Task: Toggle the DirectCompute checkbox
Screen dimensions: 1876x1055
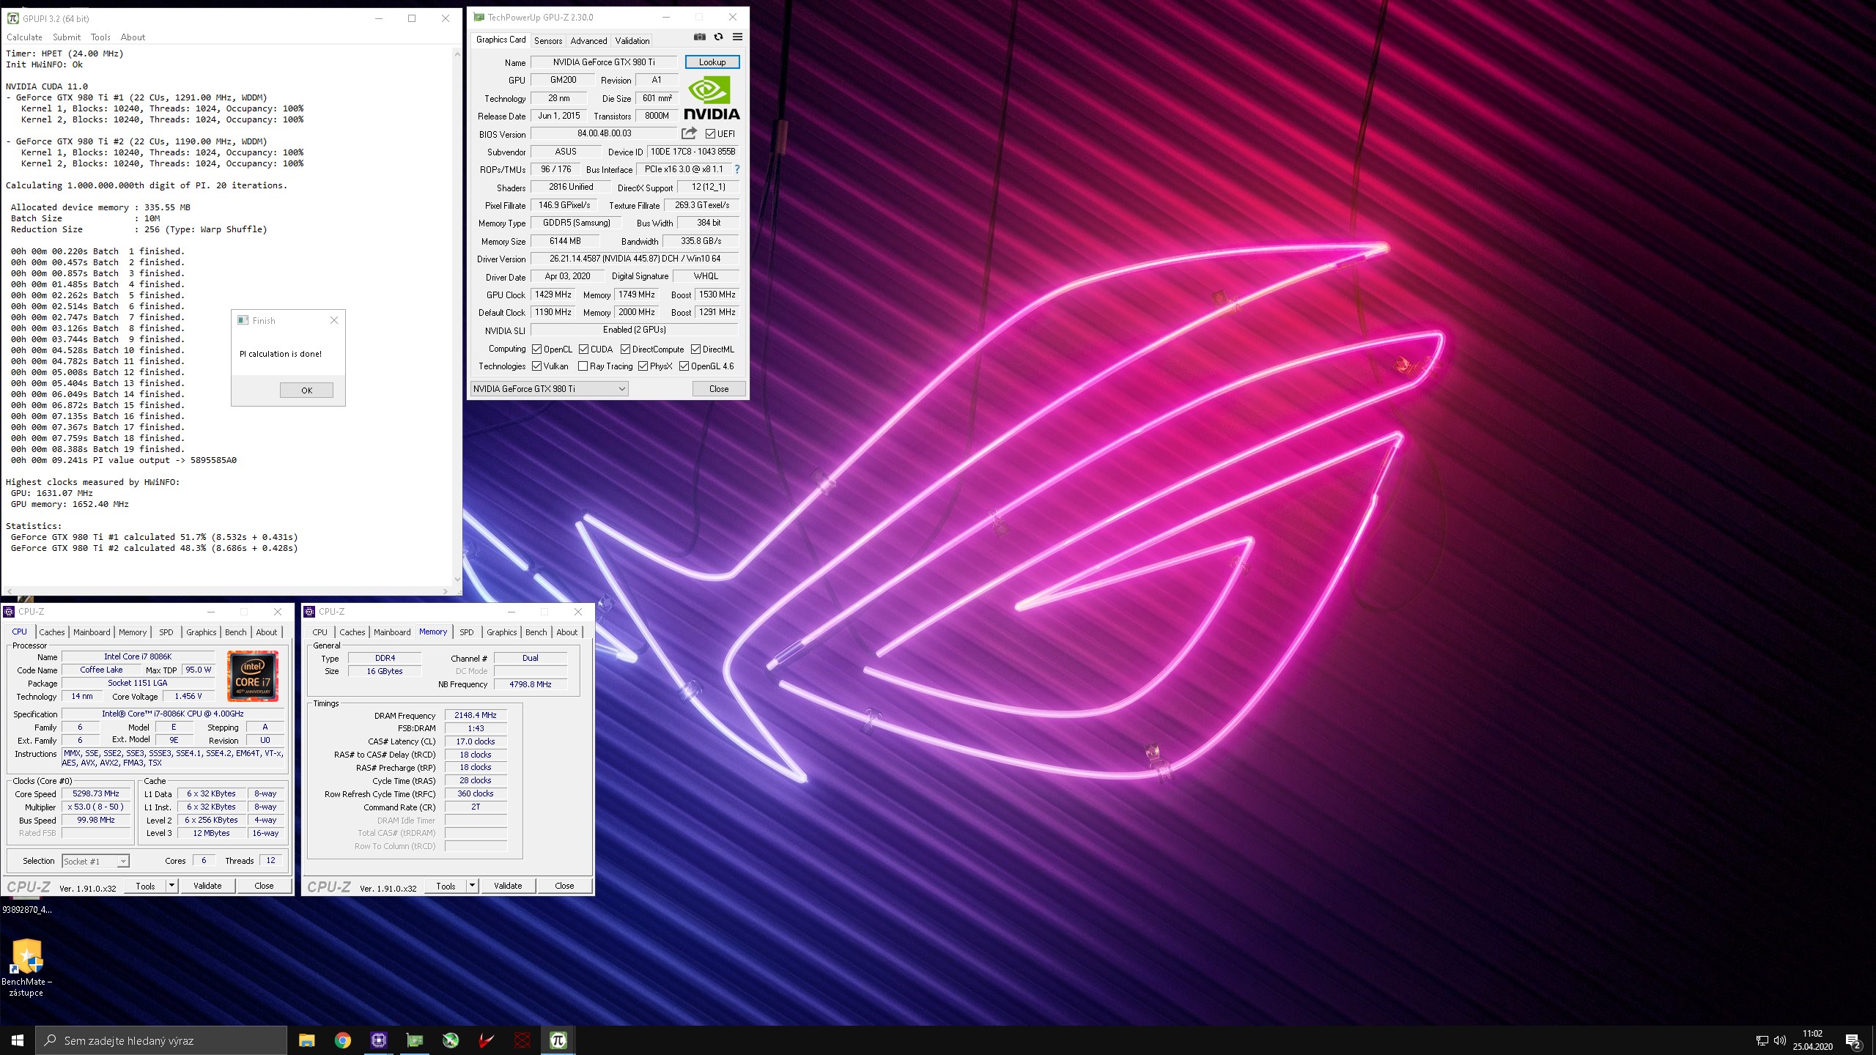Action: [625, 349]
